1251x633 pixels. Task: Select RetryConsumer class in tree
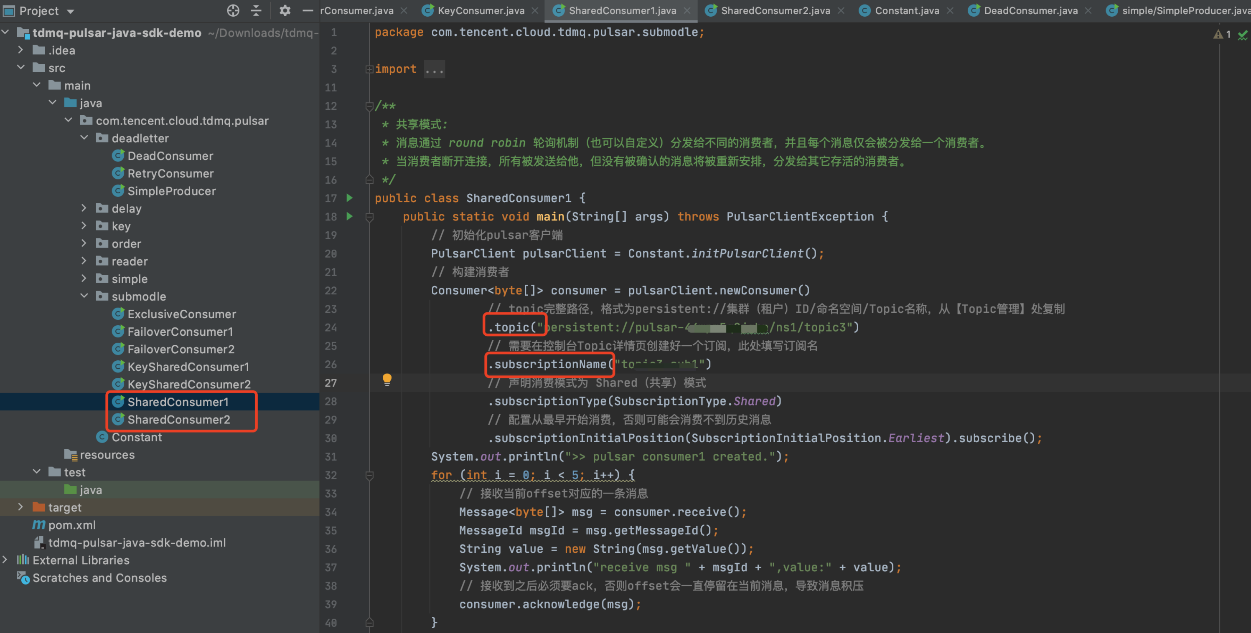click(170, 173)
